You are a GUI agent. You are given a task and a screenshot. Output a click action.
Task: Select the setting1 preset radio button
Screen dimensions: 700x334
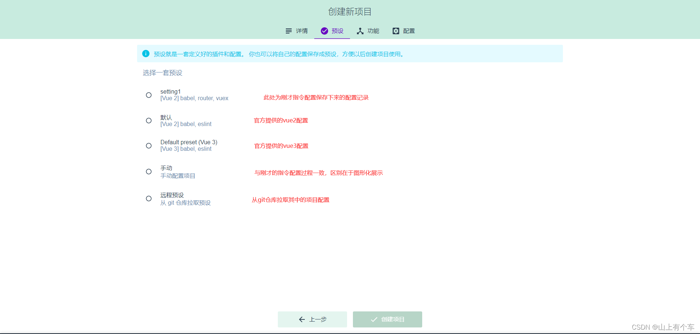click(149, 95)
